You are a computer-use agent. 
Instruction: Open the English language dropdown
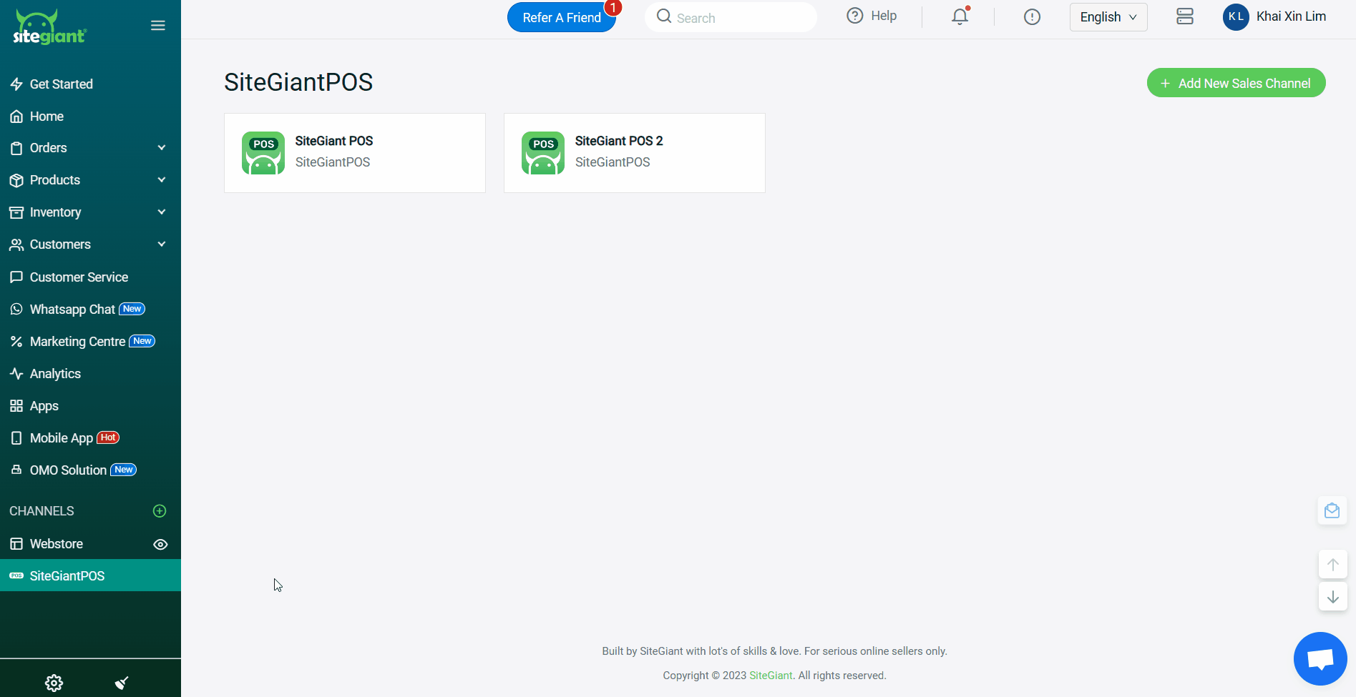coord(1108,17)
